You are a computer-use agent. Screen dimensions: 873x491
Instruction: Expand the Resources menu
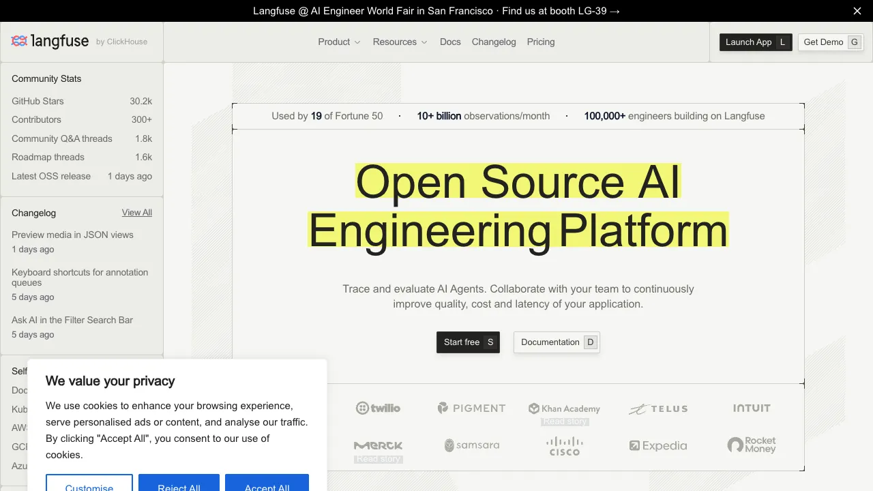point(400,42)
